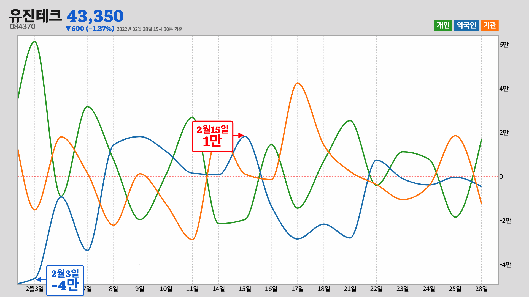Screen dimensions: 529x297
Task: Click the 16일 x-axis label
Action: [271, 289]
